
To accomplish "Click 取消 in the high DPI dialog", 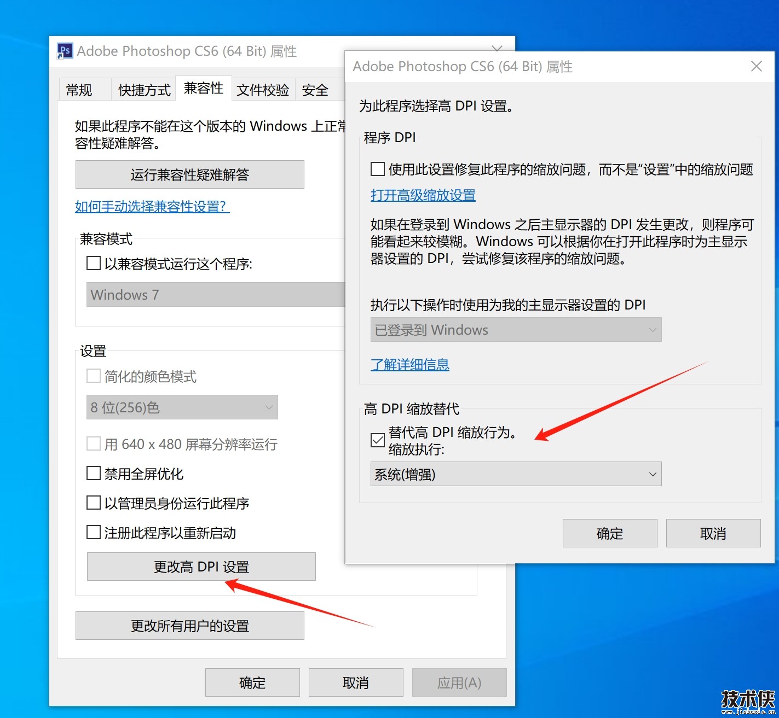I will pyautogui.click(x=713, y=533).
